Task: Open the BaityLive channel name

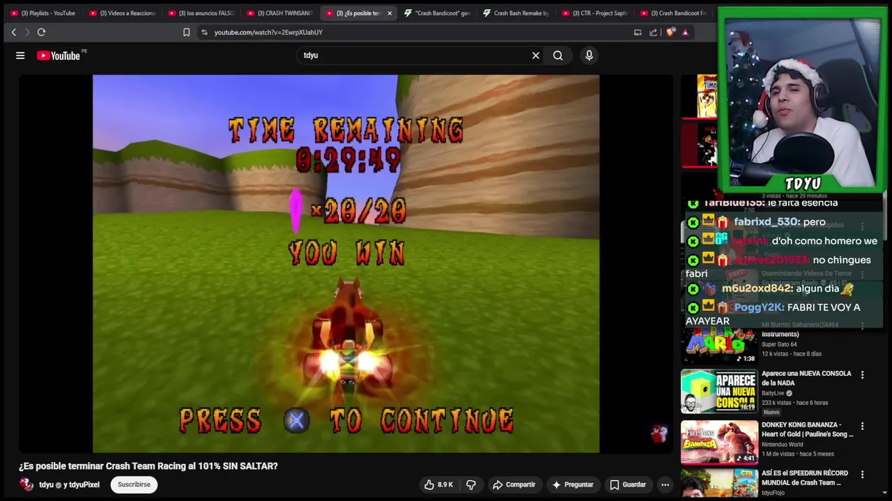Action: tap(773, 393)
